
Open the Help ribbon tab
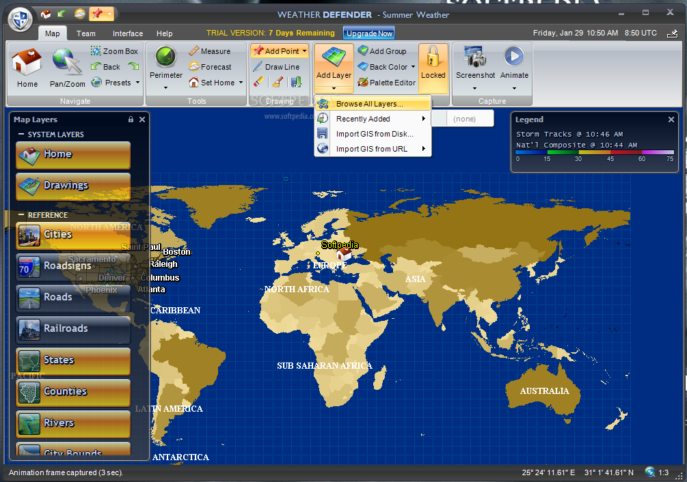pyautogui.click(x=164, y=33)
